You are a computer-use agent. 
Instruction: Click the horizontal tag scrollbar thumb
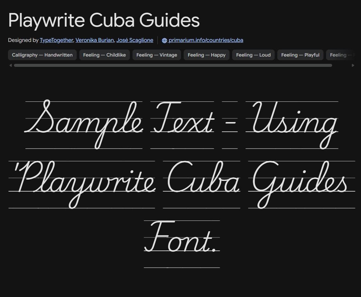pos(173,66)
